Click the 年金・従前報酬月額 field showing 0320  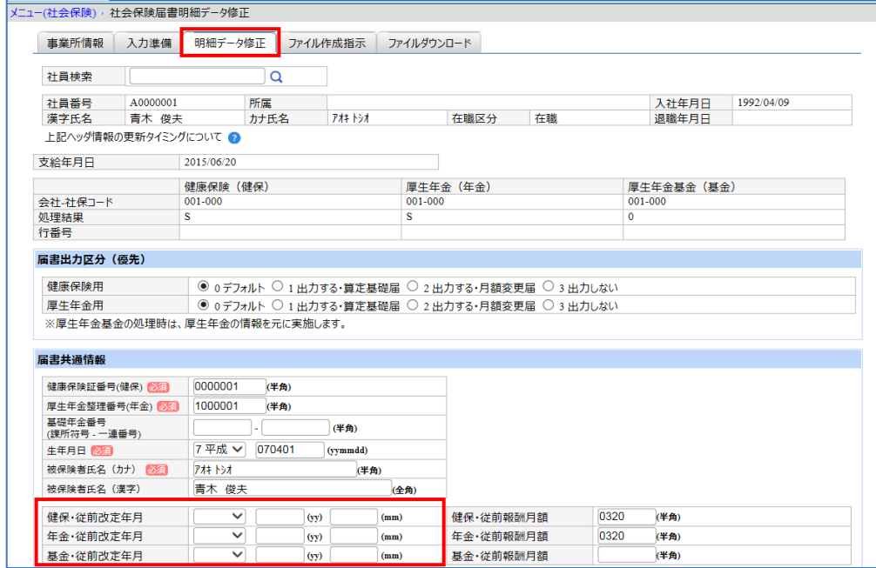pos(626,536)
